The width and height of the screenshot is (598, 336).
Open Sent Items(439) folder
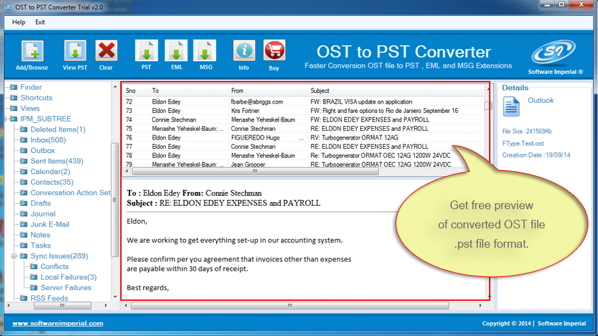(x=57, y=161)
